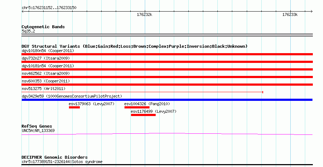Click the 5q35.2 band label

(x=28, y=31)
